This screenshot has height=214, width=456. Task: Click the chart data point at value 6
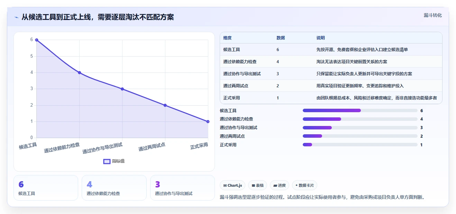(x=37, y=40)
